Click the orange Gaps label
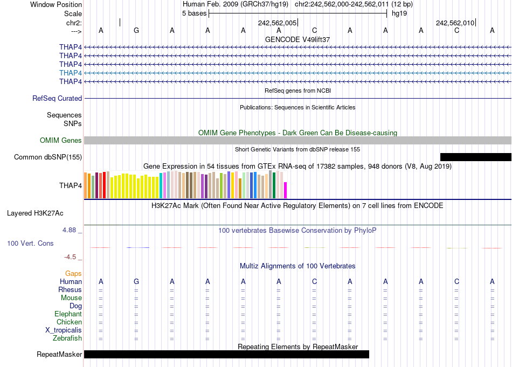Screen dimensions: 512x367 (73, 274)
